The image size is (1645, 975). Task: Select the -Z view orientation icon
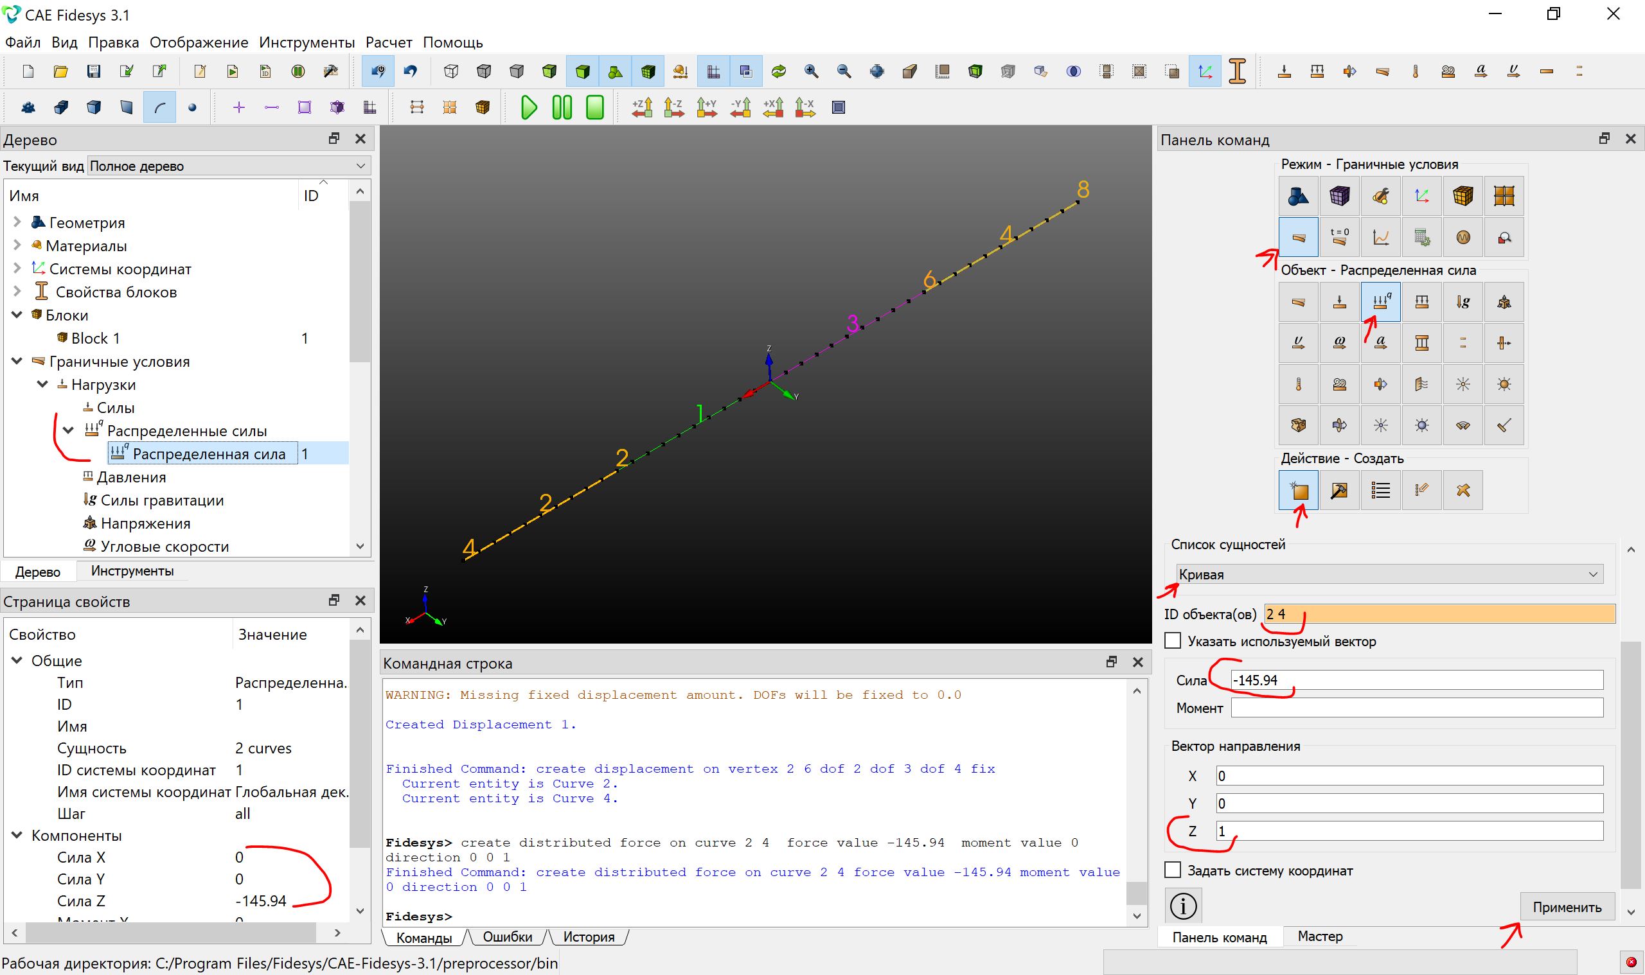click(x=674, y=107)
